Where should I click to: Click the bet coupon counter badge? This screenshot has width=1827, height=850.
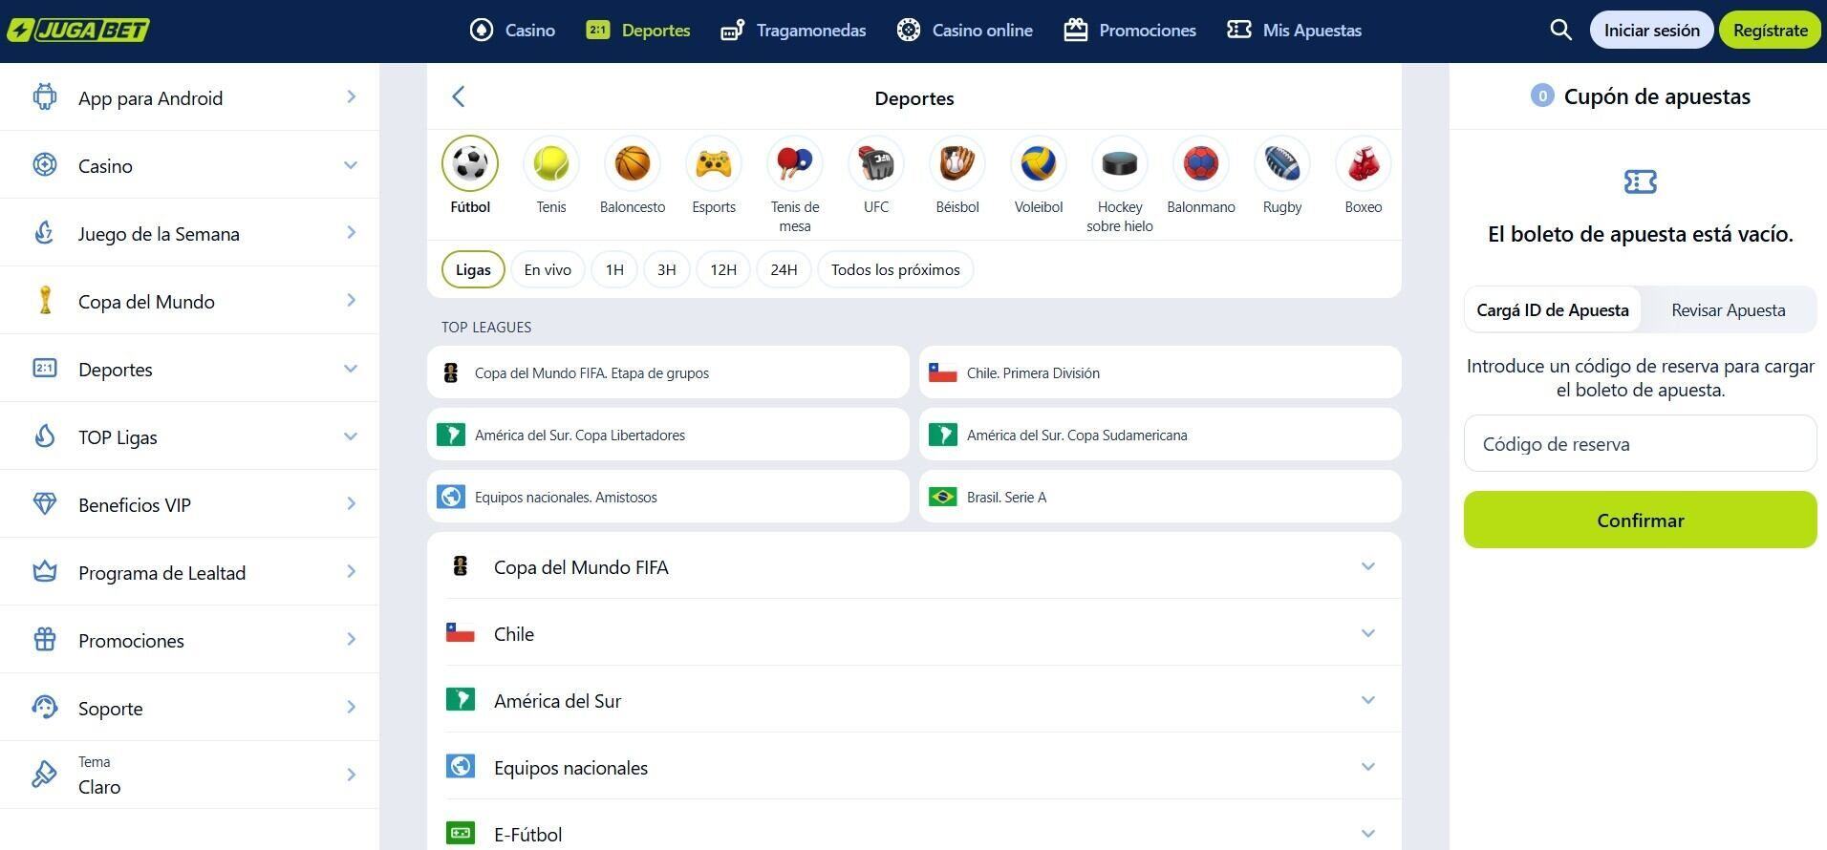point(1541,96)
